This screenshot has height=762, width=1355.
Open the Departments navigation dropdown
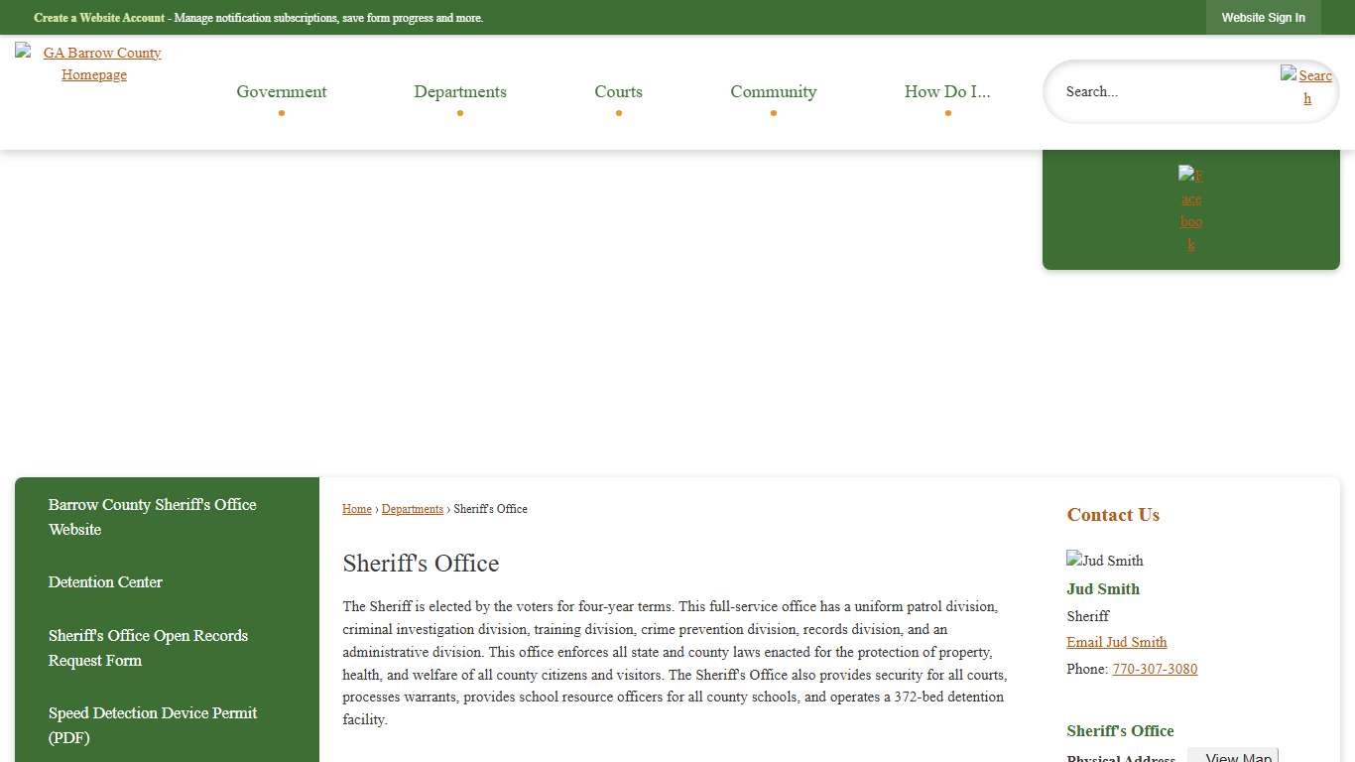tap(459, 91)
